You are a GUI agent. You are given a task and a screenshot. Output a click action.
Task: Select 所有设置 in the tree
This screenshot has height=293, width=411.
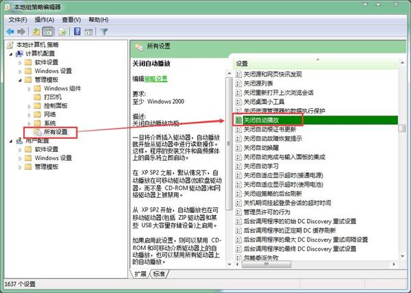click(x=55, y=131)
